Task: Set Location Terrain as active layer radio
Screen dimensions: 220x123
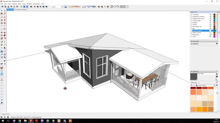Action: click(x=191, y=32)
